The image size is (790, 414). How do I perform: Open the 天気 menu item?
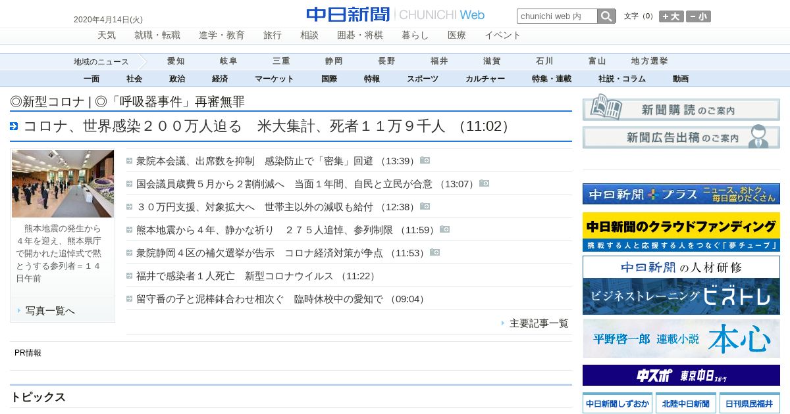[107, 35]
